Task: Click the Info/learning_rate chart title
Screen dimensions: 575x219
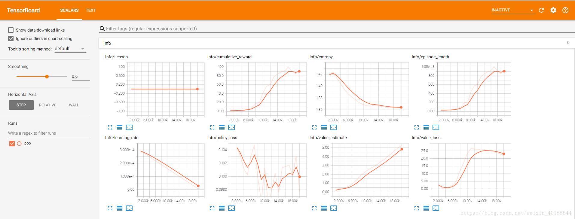Action: point(122,138)
